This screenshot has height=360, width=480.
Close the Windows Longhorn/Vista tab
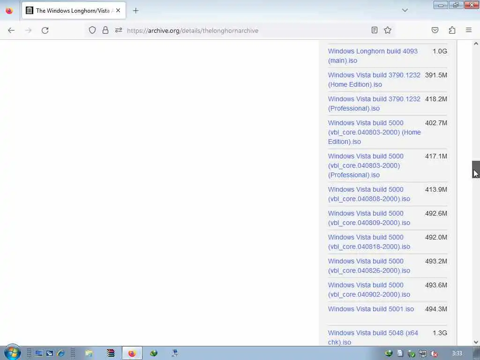tap(118, 10)
